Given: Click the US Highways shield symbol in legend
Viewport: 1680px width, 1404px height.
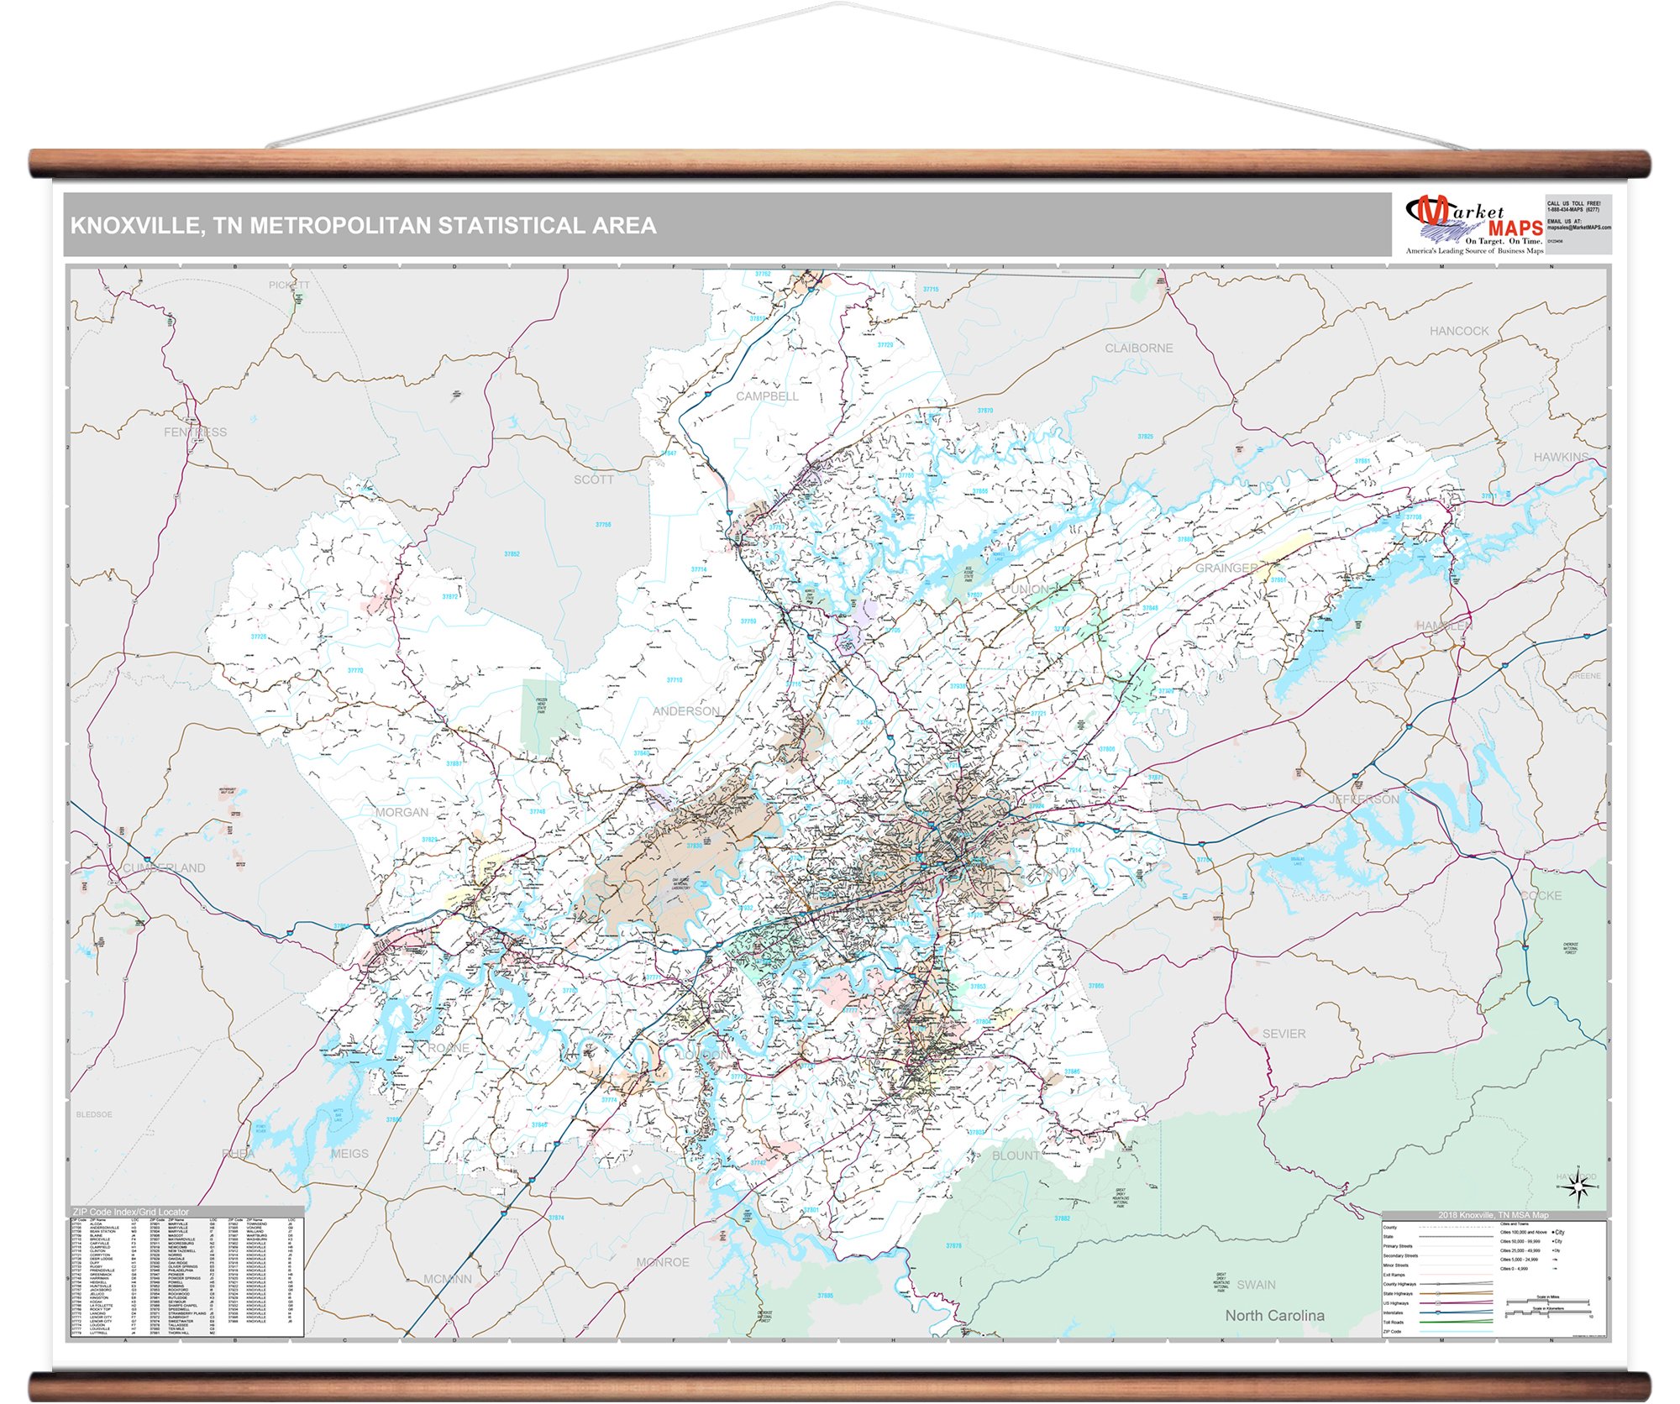Looking at the screenshot, I should tap(1438, 1303).
